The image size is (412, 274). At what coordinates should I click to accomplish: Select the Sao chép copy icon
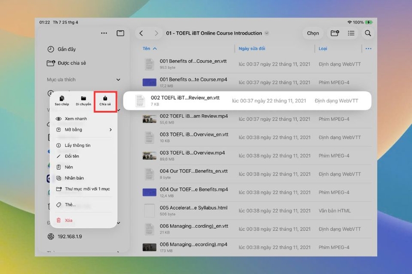[62, 99]
